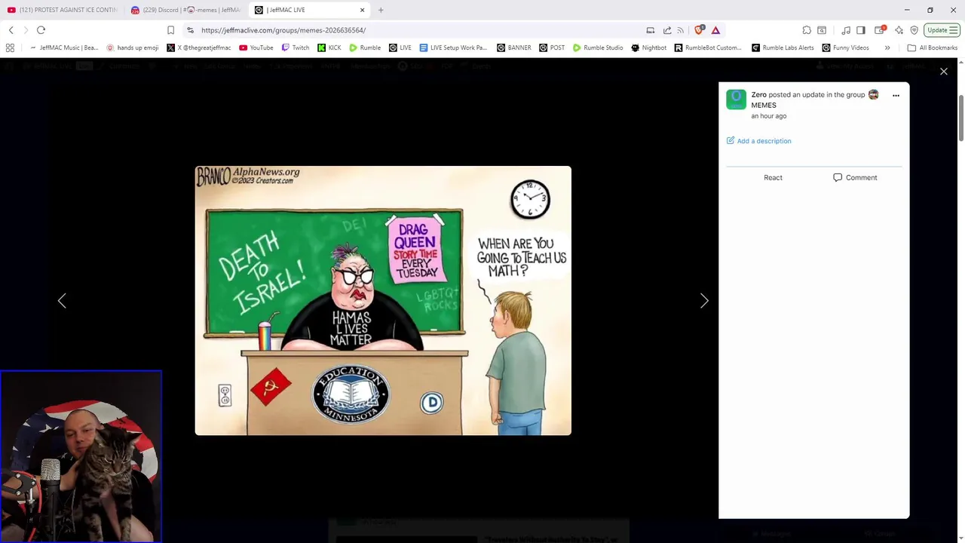
Task: Close the JeffMAC LIVE tab
Action: 362,10
